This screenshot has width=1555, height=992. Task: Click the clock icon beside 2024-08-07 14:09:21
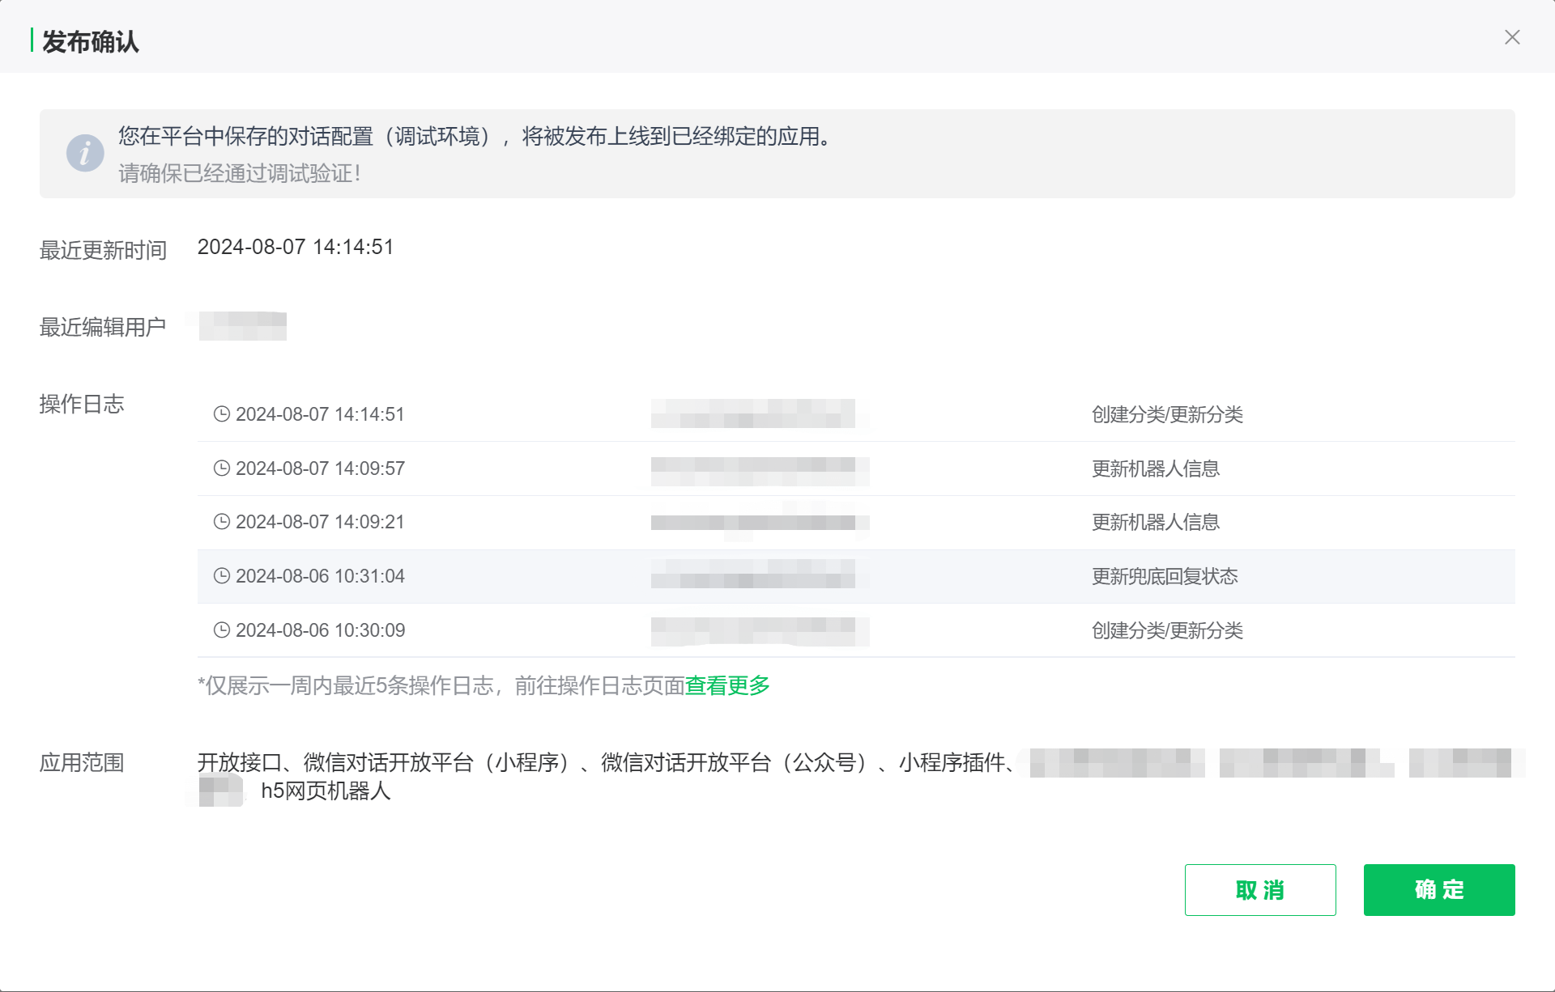click(x=221, y=522)
